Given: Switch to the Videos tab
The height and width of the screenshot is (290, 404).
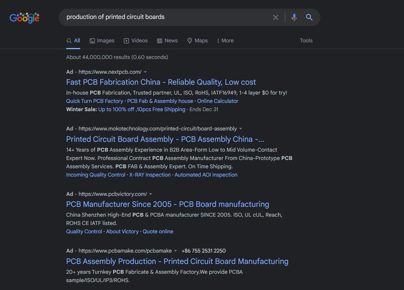Looking at the screenshot, I should (135, 41).
